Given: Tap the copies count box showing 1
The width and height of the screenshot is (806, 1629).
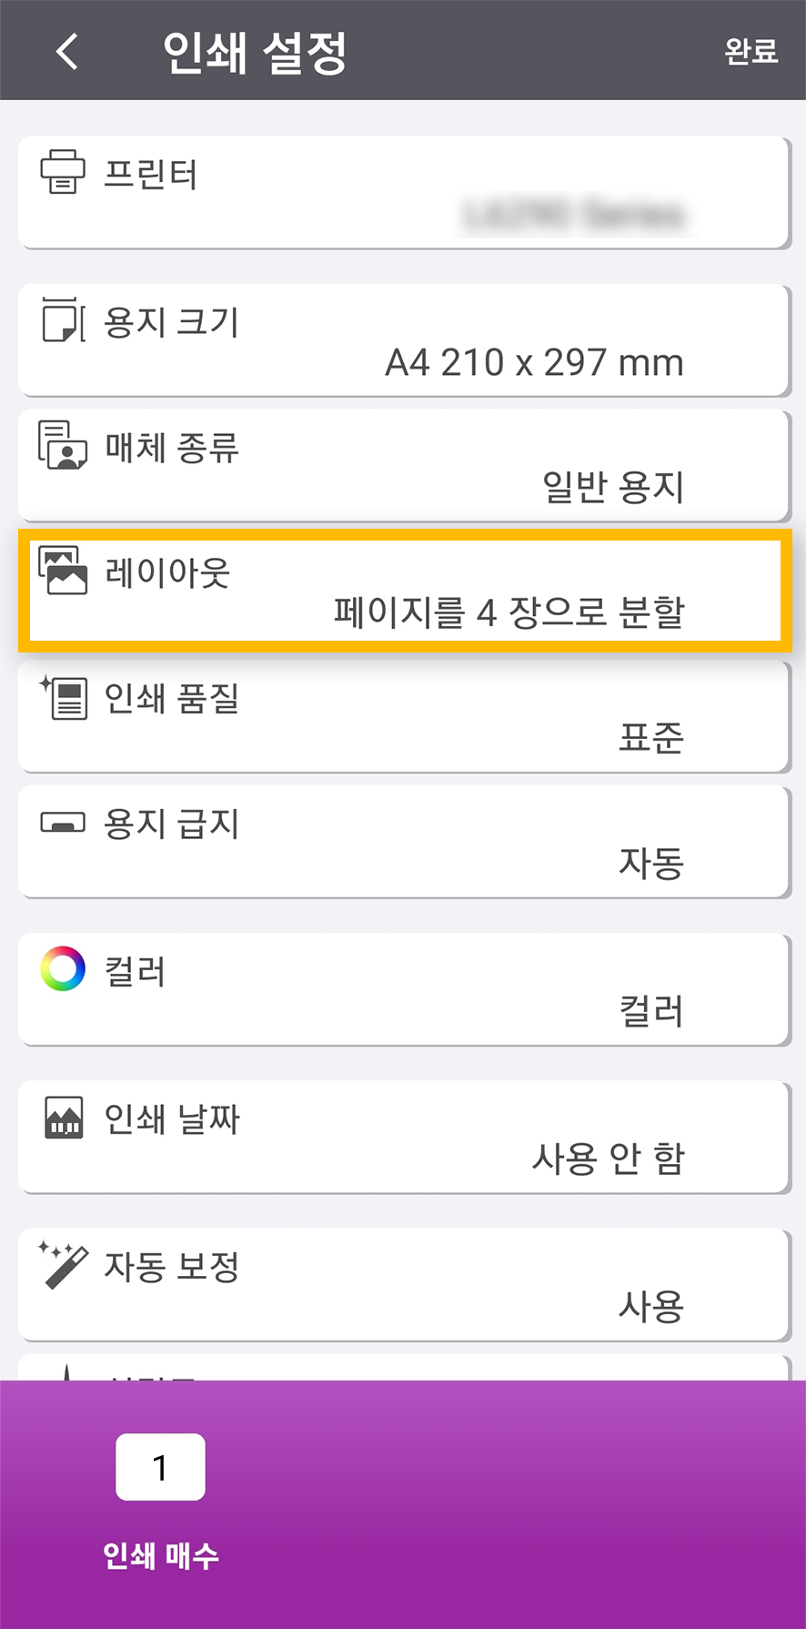Looking at the screenshot, I should tap(160, 1467).
